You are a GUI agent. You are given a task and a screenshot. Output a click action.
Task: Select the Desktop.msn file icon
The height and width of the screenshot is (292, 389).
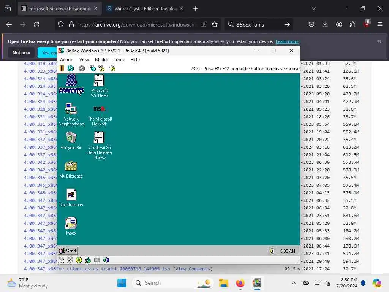point(71,198)
